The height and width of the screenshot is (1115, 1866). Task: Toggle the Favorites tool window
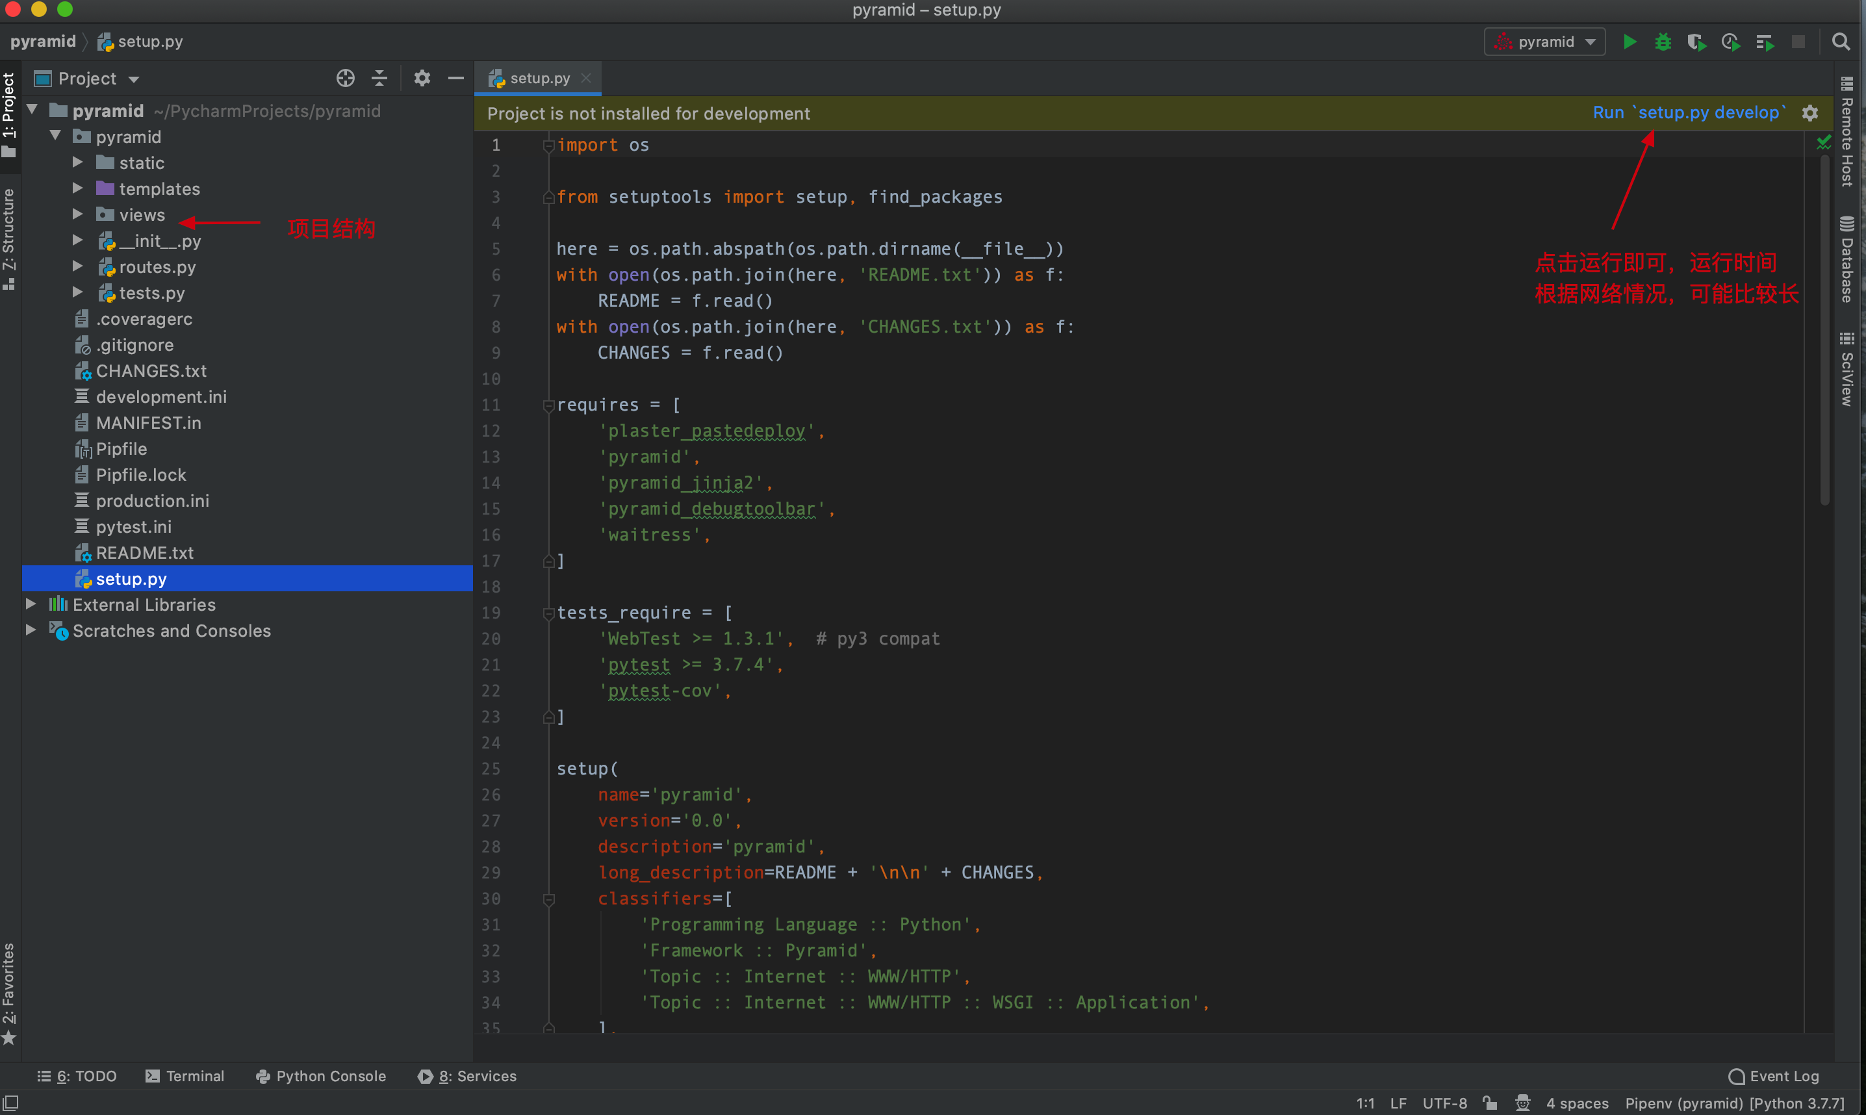click(x=9, y=993)
